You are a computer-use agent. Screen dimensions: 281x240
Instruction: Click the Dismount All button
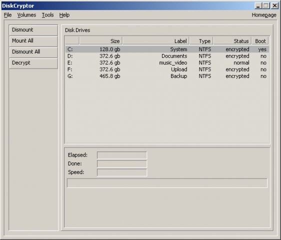(33, 52)
